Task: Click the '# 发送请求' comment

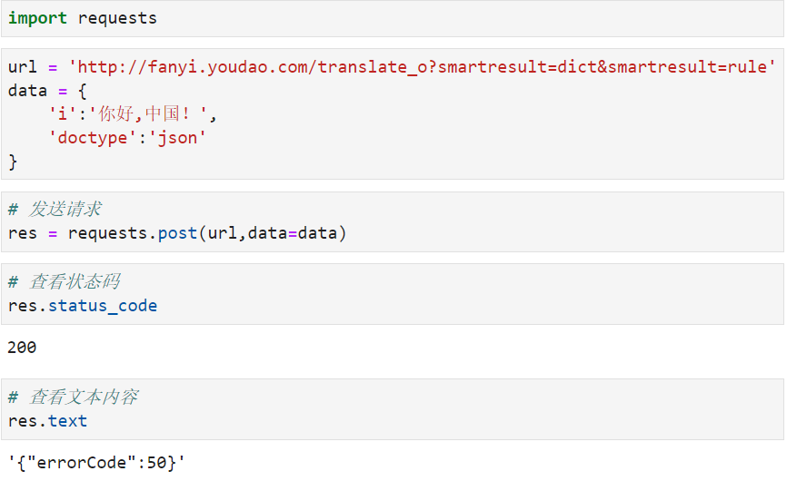Action: tap(55, 210)
